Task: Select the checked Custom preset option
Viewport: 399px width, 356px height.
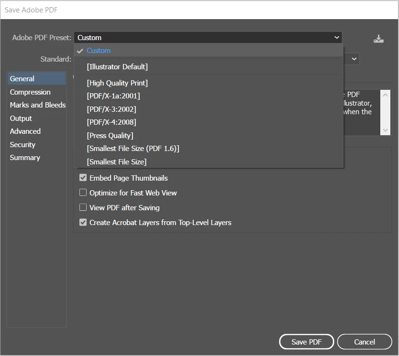Action: (x=209, y=51)
